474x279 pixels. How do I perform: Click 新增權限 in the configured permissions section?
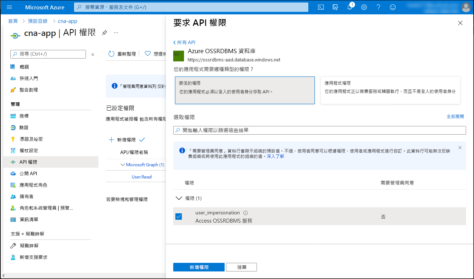pos(122,140)
